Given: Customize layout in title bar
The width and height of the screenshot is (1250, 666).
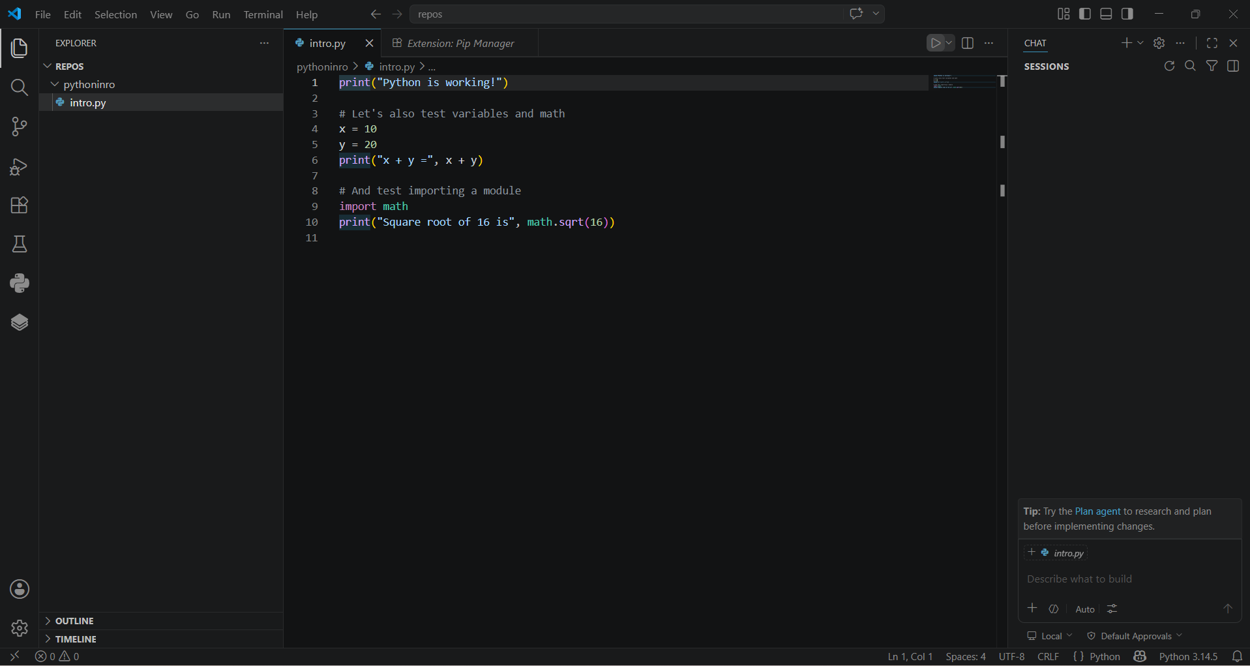Looking at the screenshot, I should (1064, 14).
